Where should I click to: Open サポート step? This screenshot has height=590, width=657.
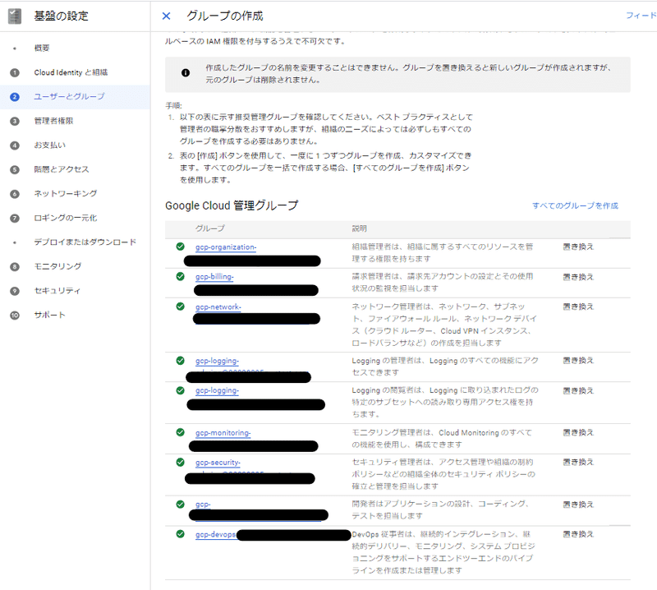50,316
